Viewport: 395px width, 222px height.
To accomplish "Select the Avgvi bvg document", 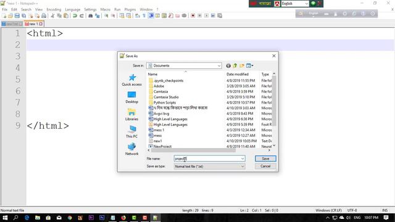I will [x=161, y=113].
